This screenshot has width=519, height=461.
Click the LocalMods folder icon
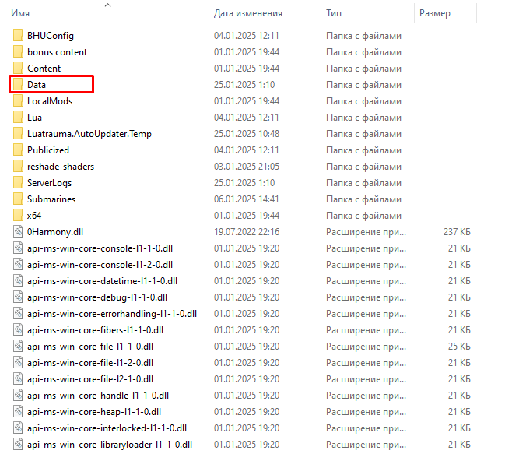click(19, 101)
